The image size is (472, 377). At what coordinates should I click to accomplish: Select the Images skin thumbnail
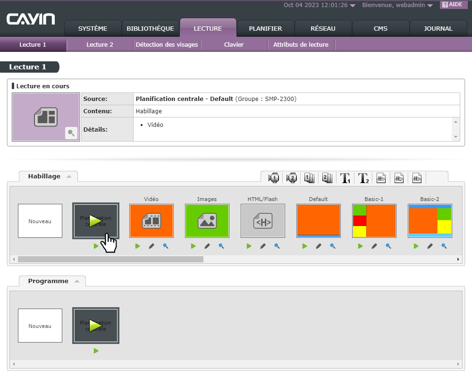coord(207,221)
